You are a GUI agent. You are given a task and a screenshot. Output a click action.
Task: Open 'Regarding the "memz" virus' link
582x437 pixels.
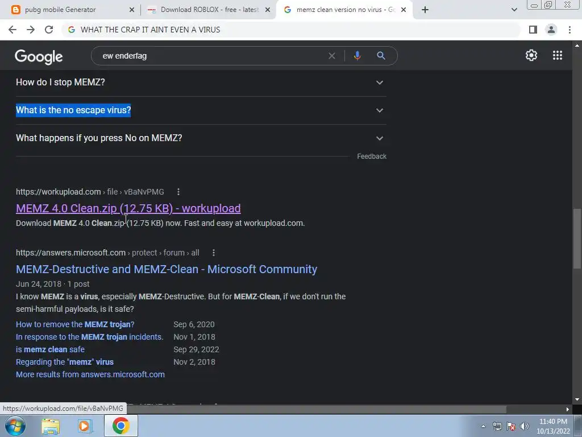click(x=65, y=362)
